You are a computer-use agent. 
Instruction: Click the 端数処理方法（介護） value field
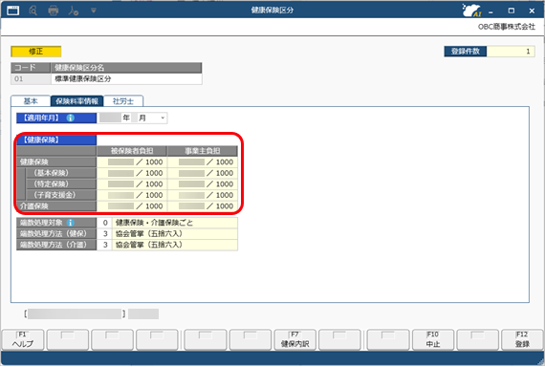(x=167, y=245)
